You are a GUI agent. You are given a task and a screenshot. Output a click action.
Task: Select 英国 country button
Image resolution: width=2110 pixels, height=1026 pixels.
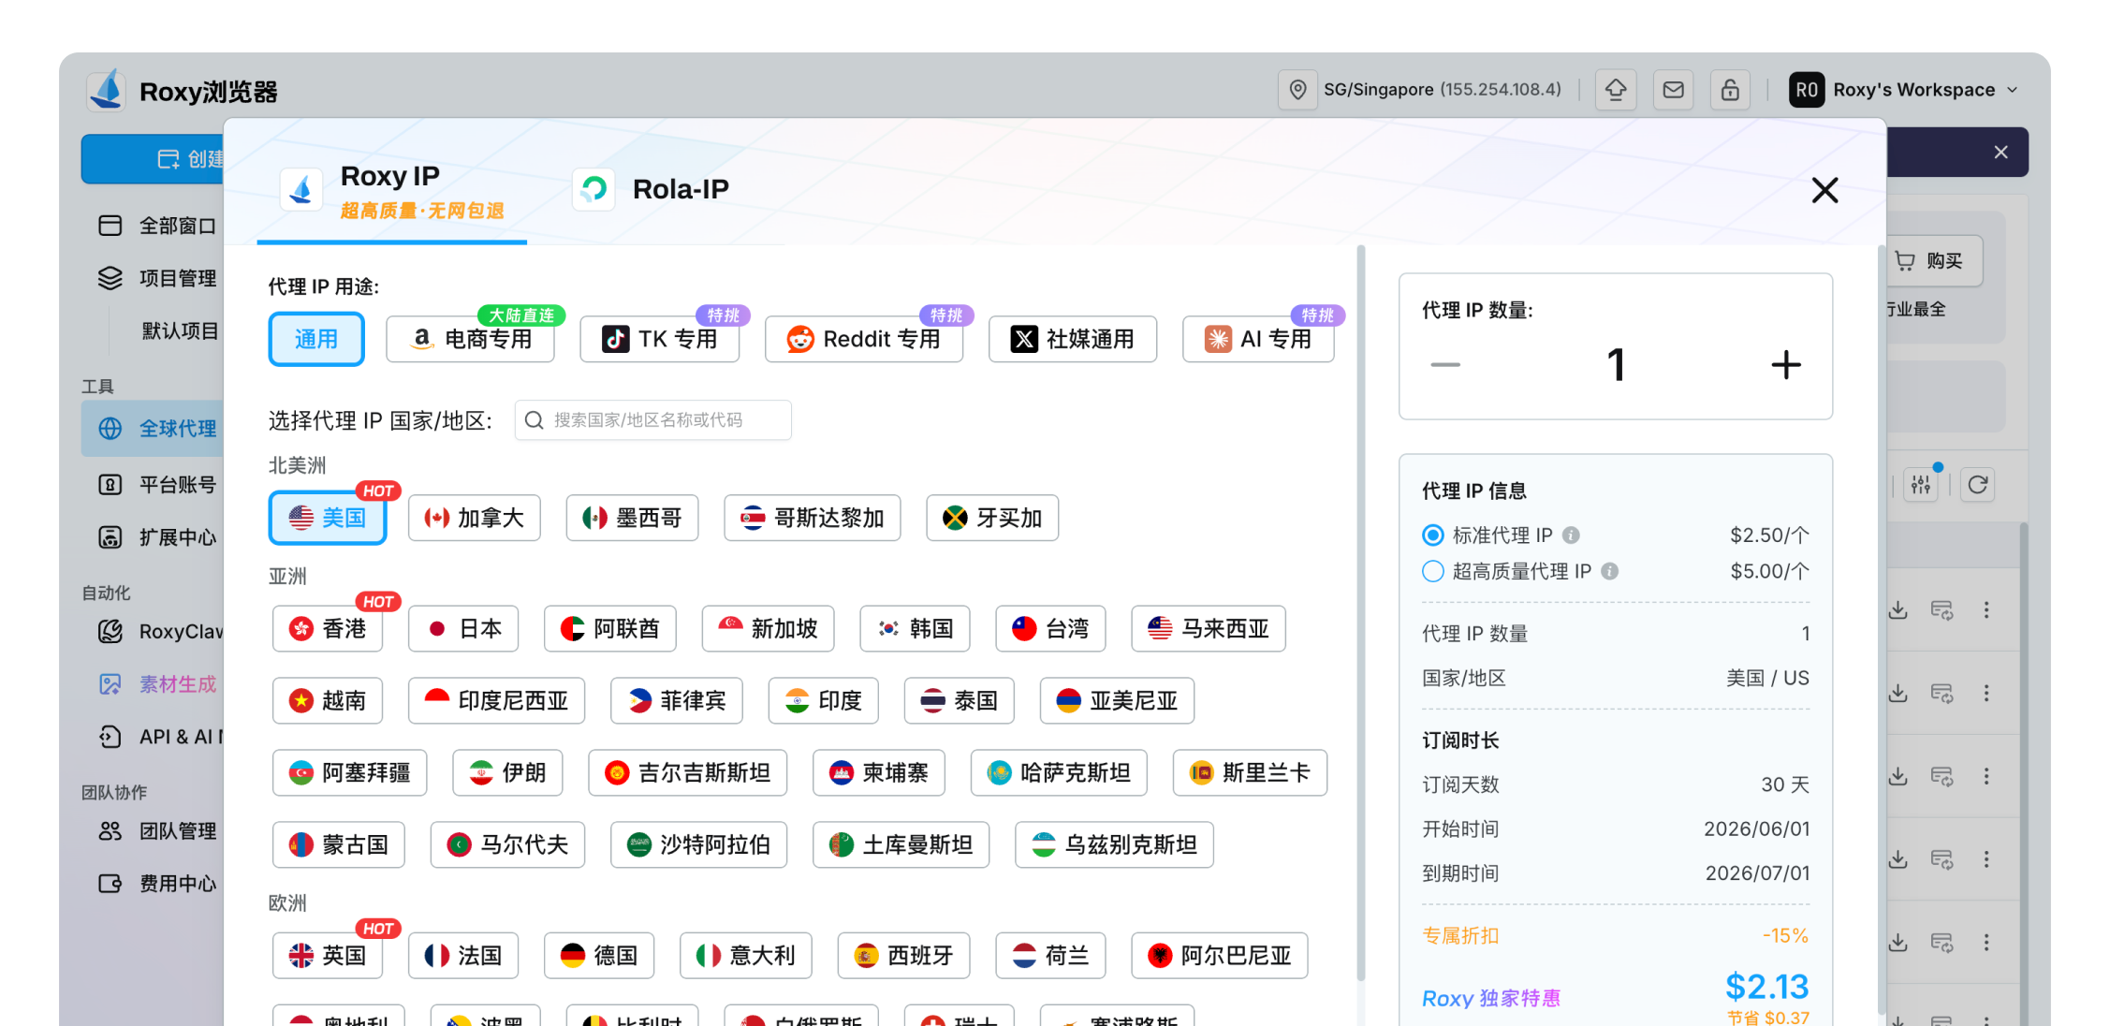click(328, 955)
